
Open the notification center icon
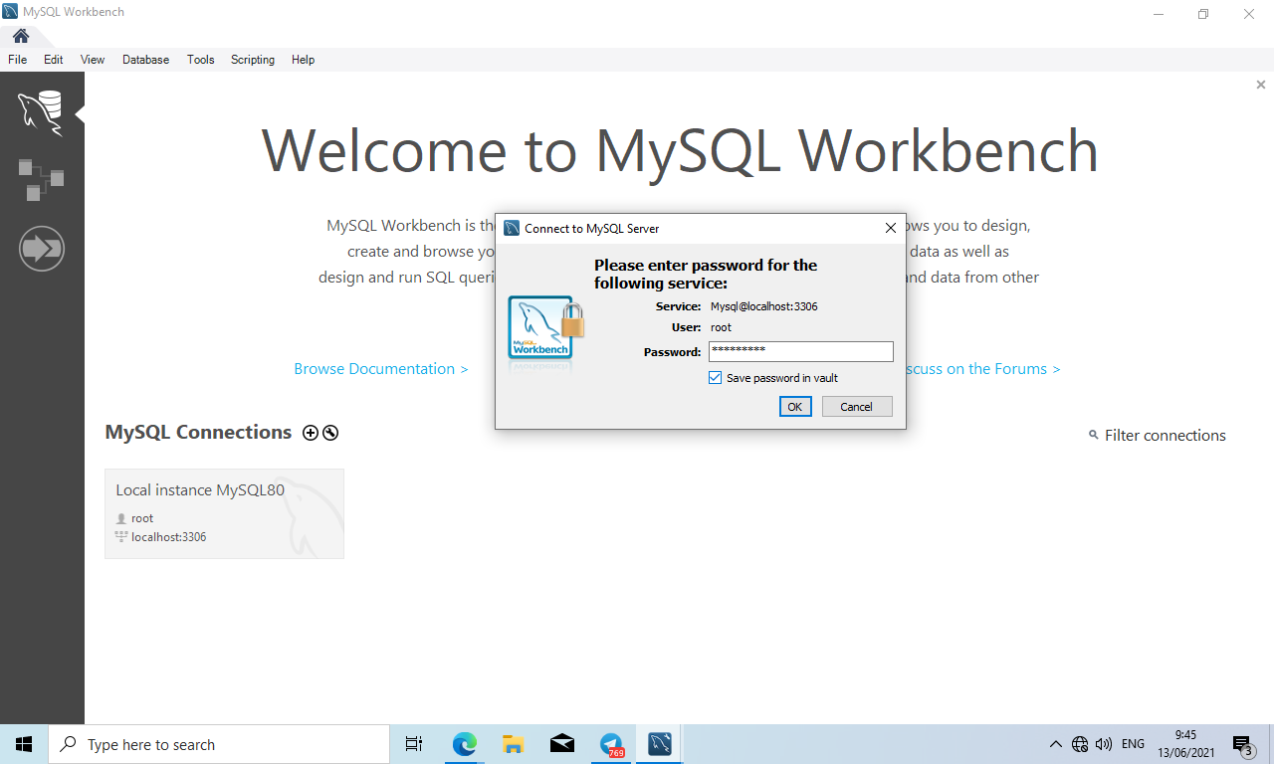1243,744
